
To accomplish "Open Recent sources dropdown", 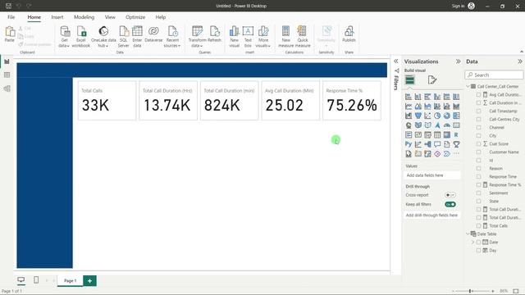I will tap(172, 36).
